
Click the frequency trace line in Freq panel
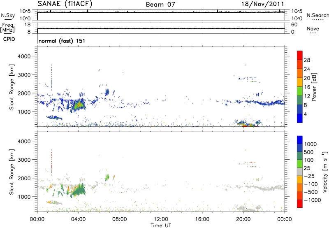pyautogui.click(x=161, y=28)
